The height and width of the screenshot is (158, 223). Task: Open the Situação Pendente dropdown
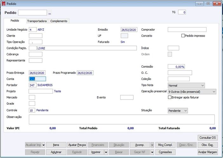coord(178,111)
